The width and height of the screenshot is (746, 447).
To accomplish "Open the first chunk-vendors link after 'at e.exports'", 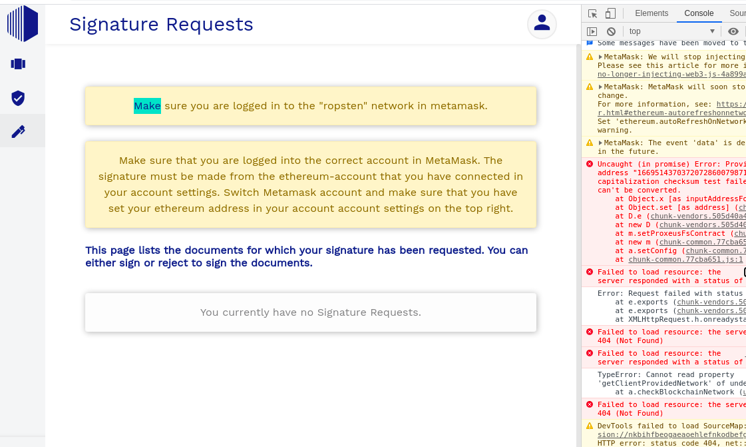I will point(711,302).
